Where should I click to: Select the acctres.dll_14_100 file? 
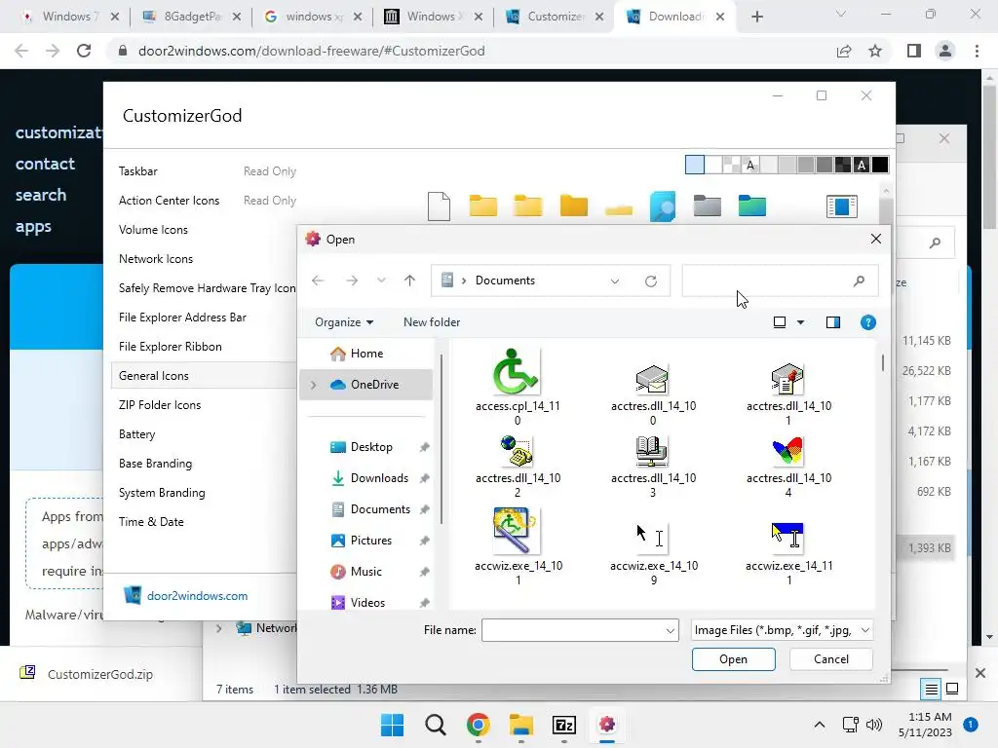pos(653,394)
